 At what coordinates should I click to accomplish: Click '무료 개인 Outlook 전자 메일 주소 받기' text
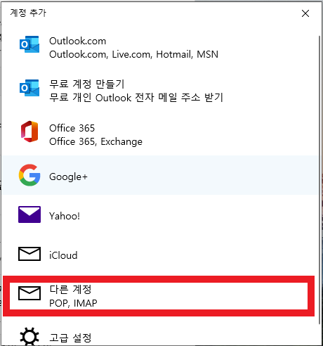[136, 97]
